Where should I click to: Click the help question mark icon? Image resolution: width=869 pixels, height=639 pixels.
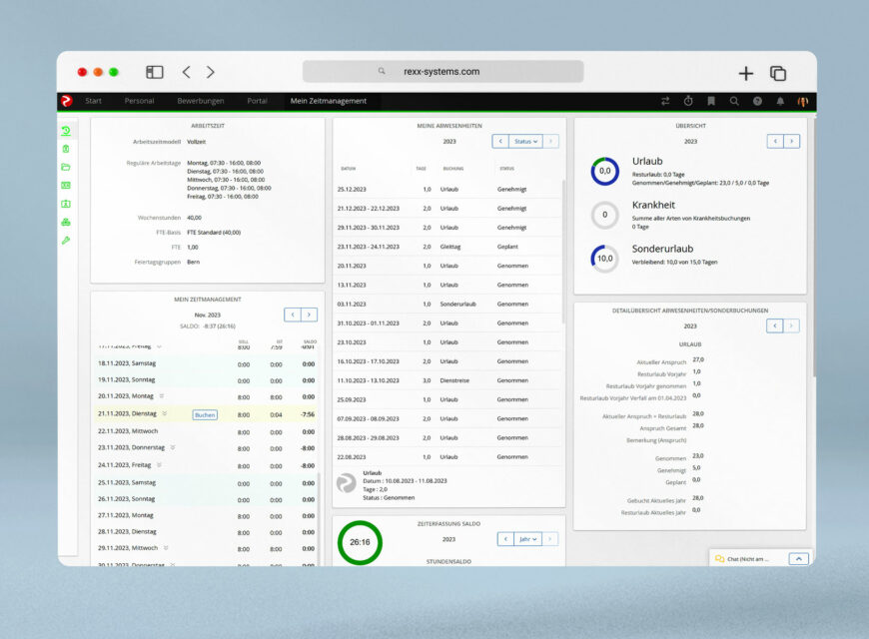pyautogui.click(x=757, y=101)
